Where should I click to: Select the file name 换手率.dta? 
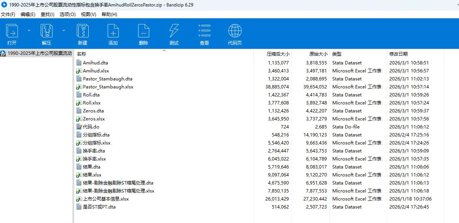click(x=94, y=151)
